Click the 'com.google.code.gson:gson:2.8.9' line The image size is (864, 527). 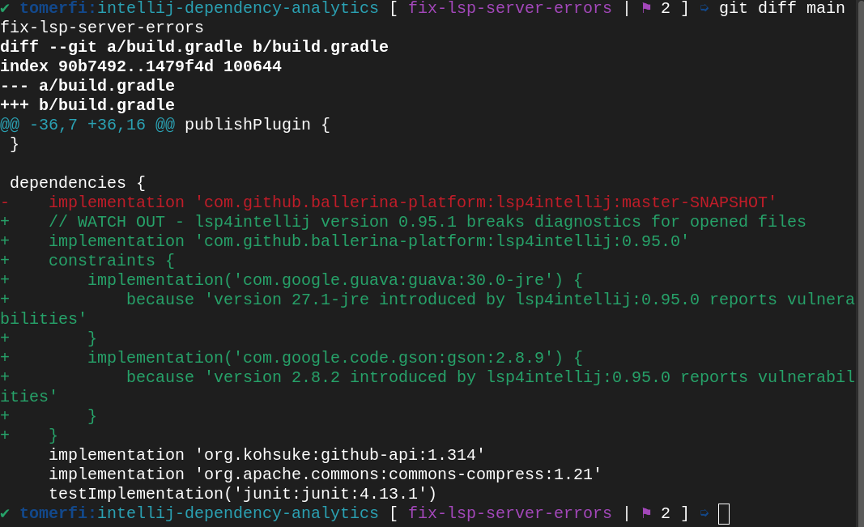(292, 357)
